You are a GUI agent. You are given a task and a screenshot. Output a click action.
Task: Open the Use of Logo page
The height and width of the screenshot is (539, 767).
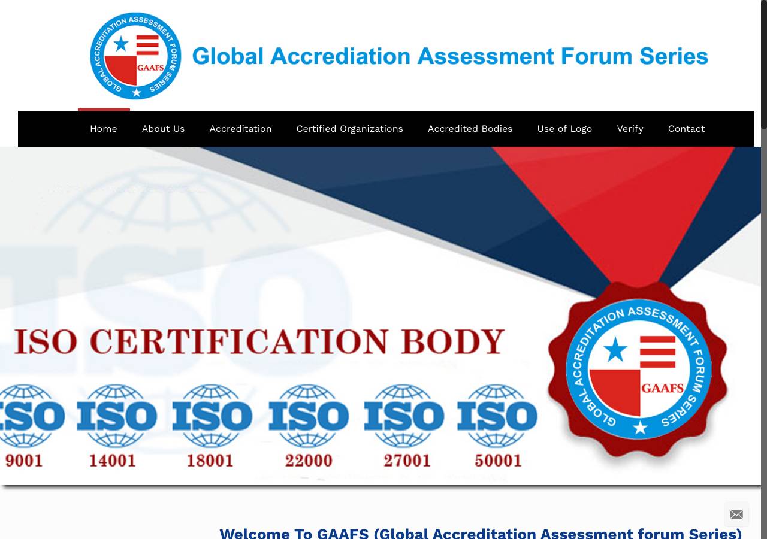pyautogui.click(x=564, y=129)
